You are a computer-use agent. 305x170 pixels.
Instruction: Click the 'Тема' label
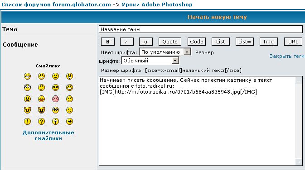tap(10, 29)
